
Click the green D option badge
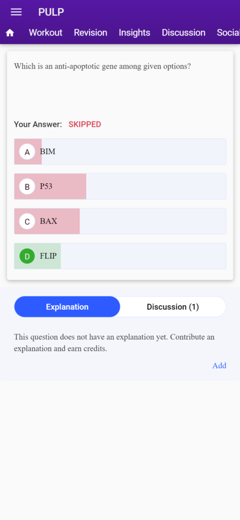coord(27,256)
